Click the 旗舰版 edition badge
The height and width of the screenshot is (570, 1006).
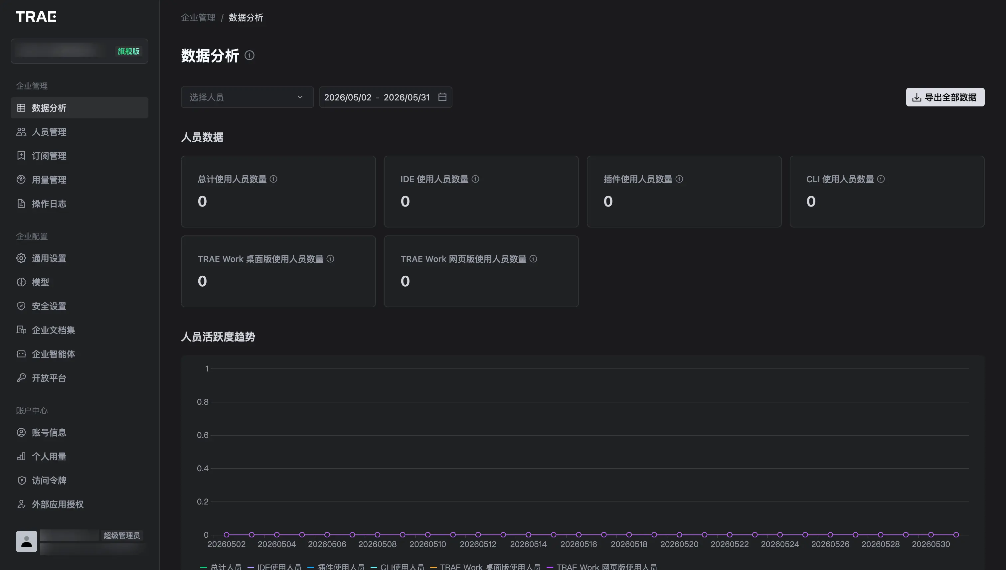click(x=129, y=51)
